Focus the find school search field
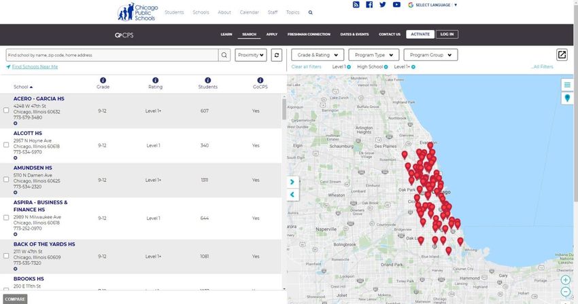The image size is (578, 304). coord(112,55)
